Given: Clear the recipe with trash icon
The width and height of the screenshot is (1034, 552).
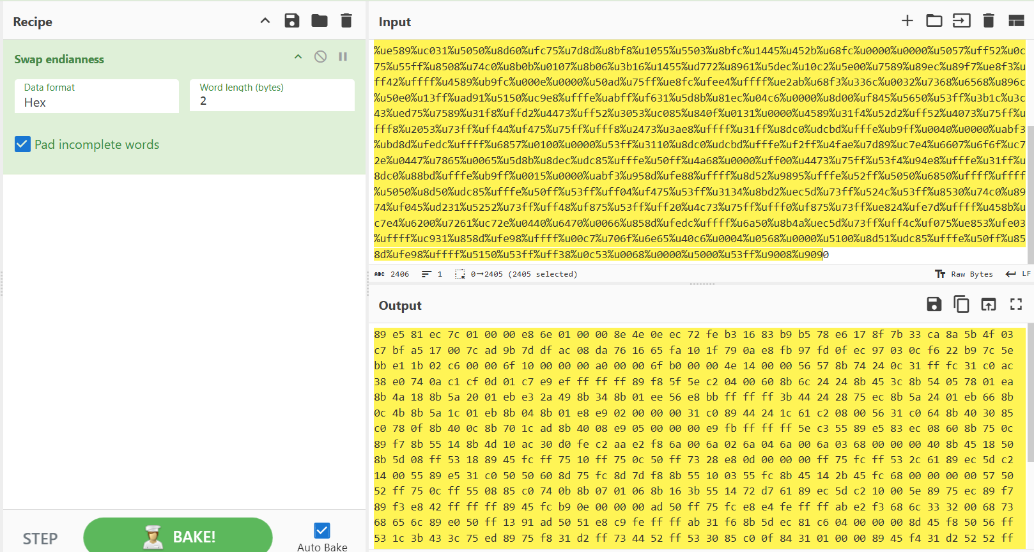Looking at the screenshot, I should click(346, 21).
